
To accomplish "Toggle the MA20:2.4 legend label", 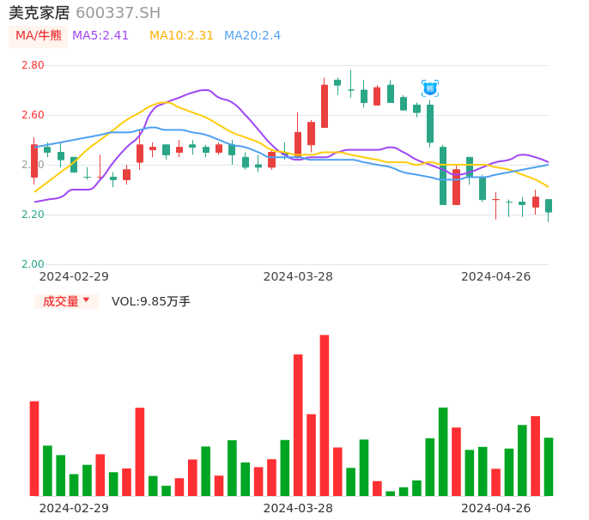I will point(252,36).
